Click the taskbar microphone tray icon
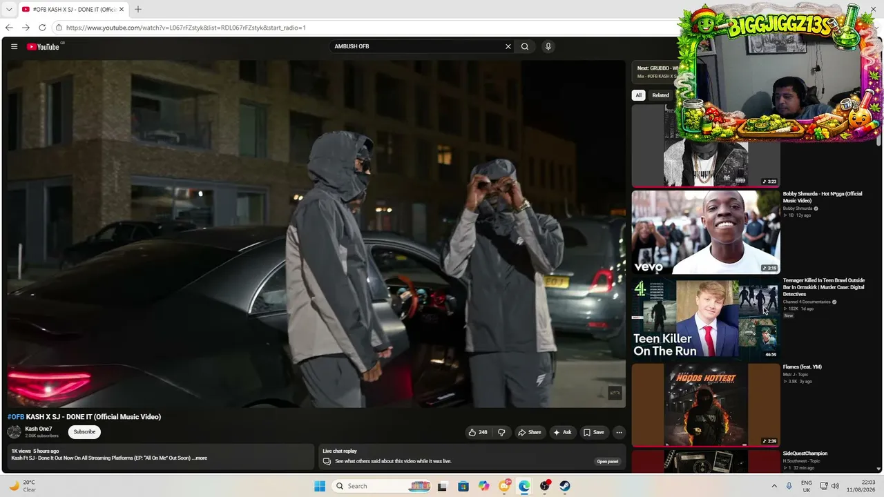Screen dimensions: 884x497 (789, 486)
